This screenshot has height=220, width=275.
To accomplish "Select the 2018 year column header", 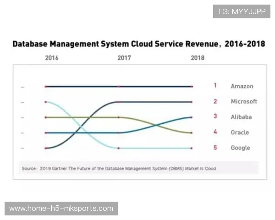I will [x=198, y=58].
